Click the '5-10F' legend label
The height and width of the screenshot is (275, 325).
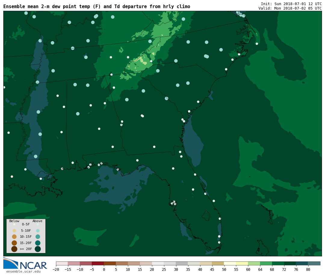tap(26, 231)
